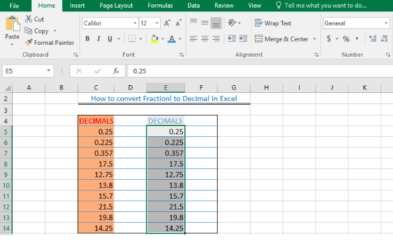The height and width of the screenshot is (241, 393).
Task: Align text right
Action: [x=216, y=38]
